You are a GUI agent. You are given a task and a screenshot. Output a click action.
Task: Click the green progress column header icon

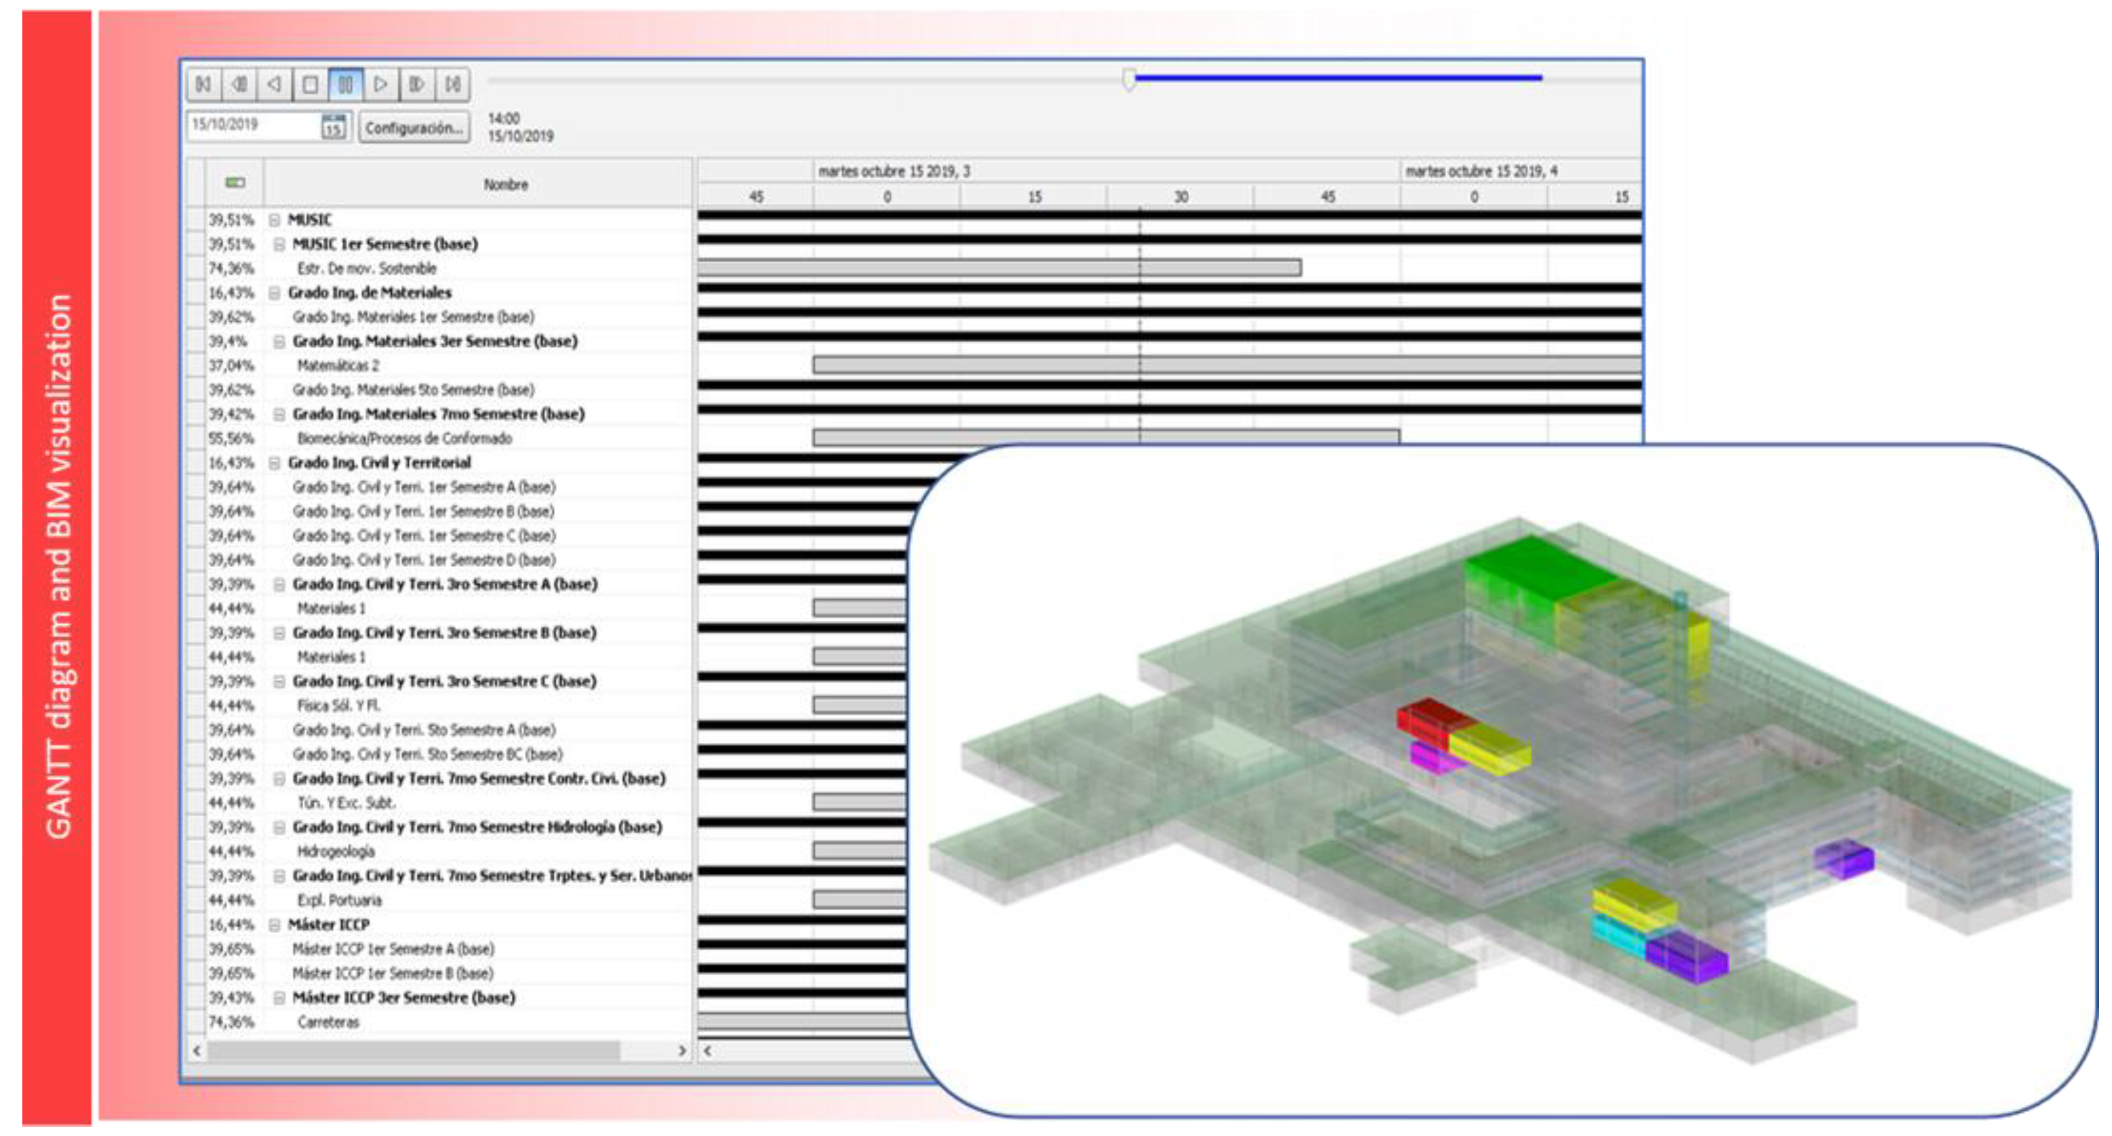pyautogui.click(x=235, y=183)
